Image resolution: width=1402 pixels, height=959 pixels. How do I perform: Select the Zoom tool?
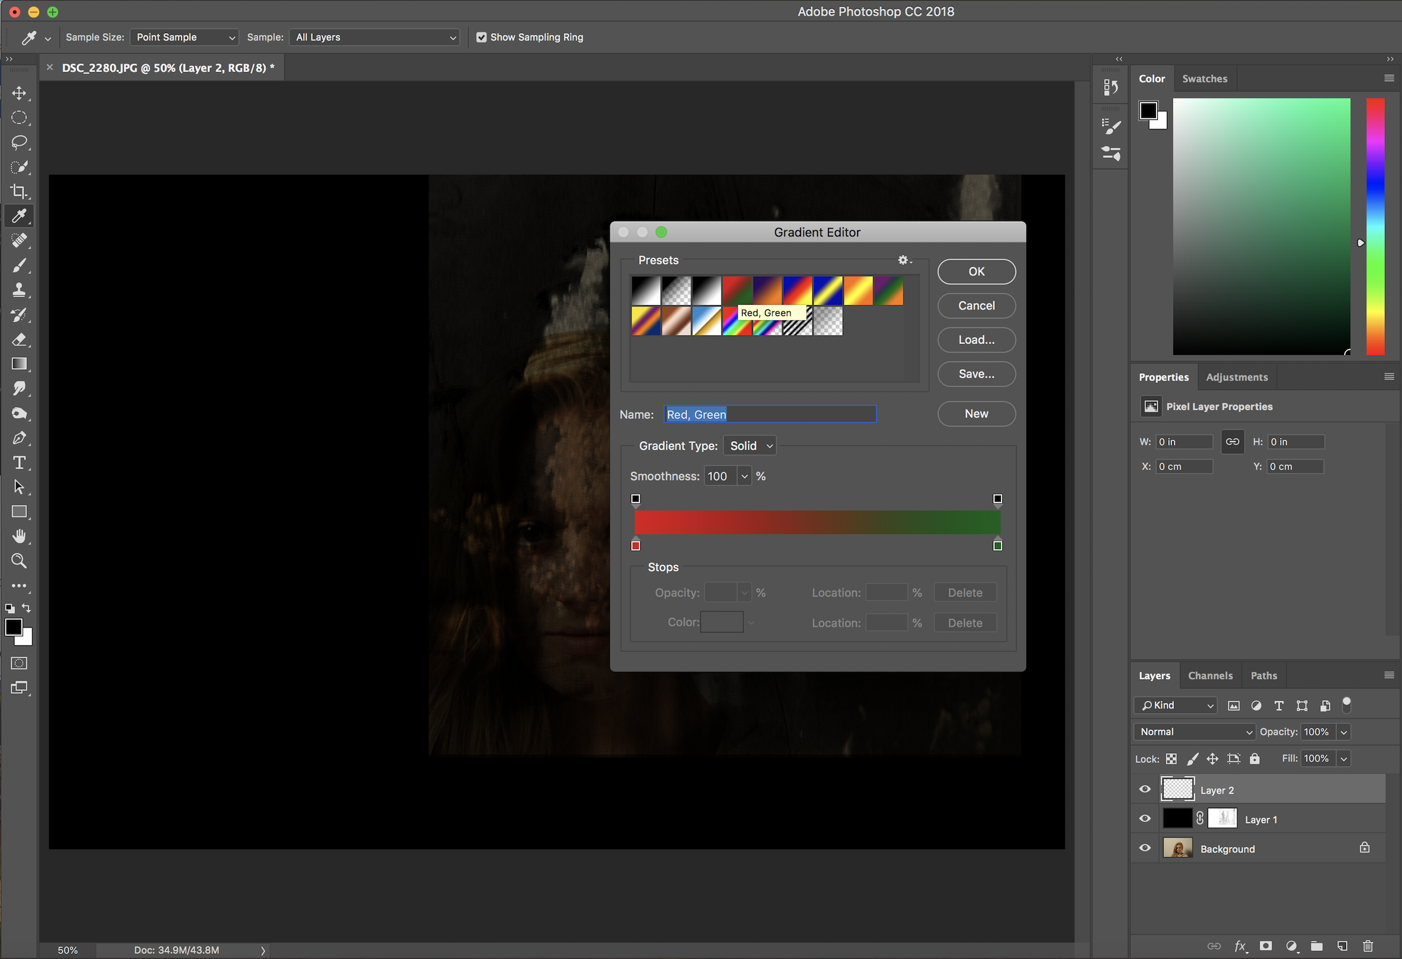(x=19, y=561)
